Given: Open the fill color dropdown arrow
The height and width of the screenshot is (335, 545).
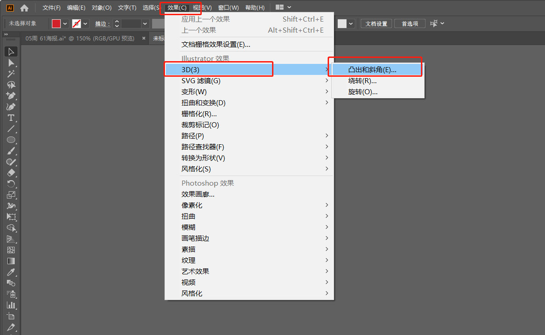Looking at the screenshot, I should pyautogui.click(x=65, y=23).
